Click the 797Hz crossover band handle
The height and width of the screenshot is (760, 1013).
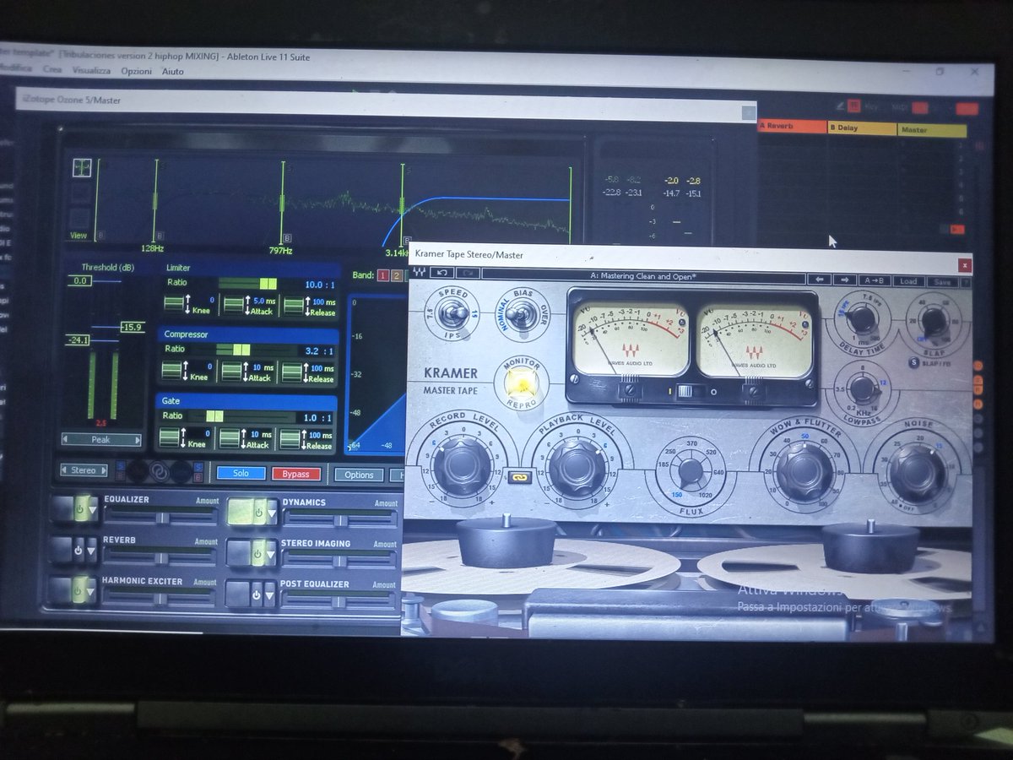tap(282, 201)
